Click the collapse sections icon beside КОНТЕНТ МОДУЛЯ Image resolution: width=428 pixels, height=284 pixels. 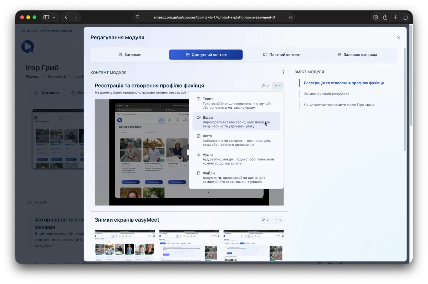click(x=283, y=72)
